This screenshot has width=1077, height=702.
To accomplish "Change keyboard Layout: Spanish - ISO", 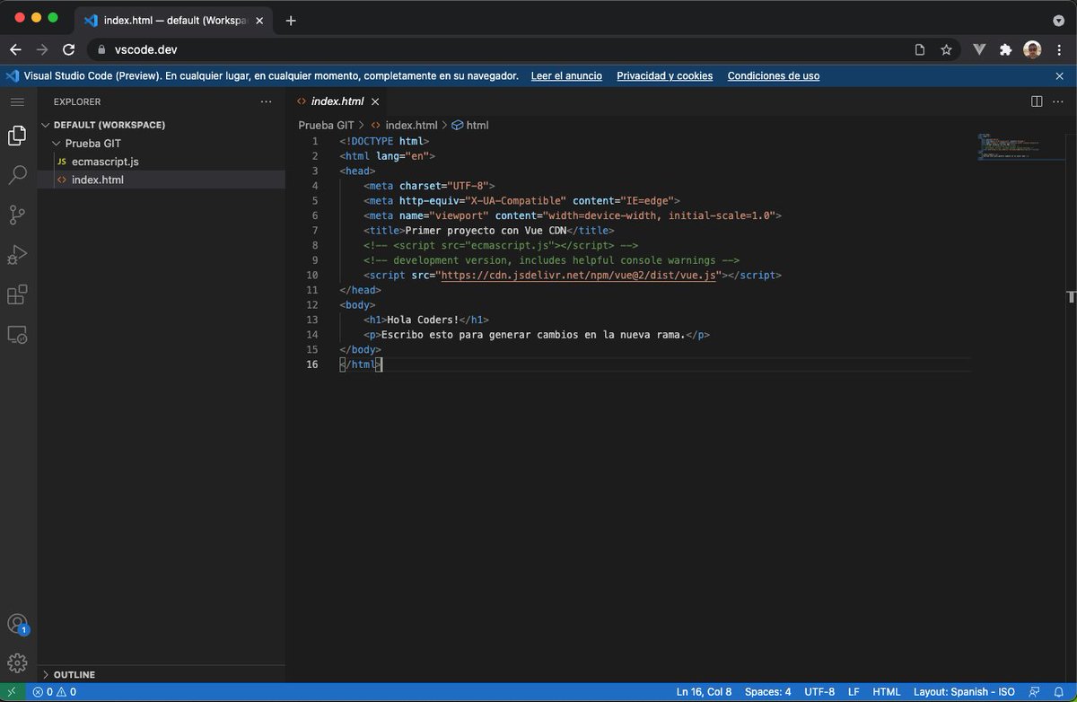I will (965, 692).
